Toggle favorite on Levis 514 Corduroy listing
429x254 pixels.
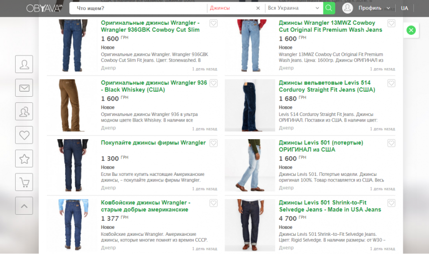(x=391, y=84)
